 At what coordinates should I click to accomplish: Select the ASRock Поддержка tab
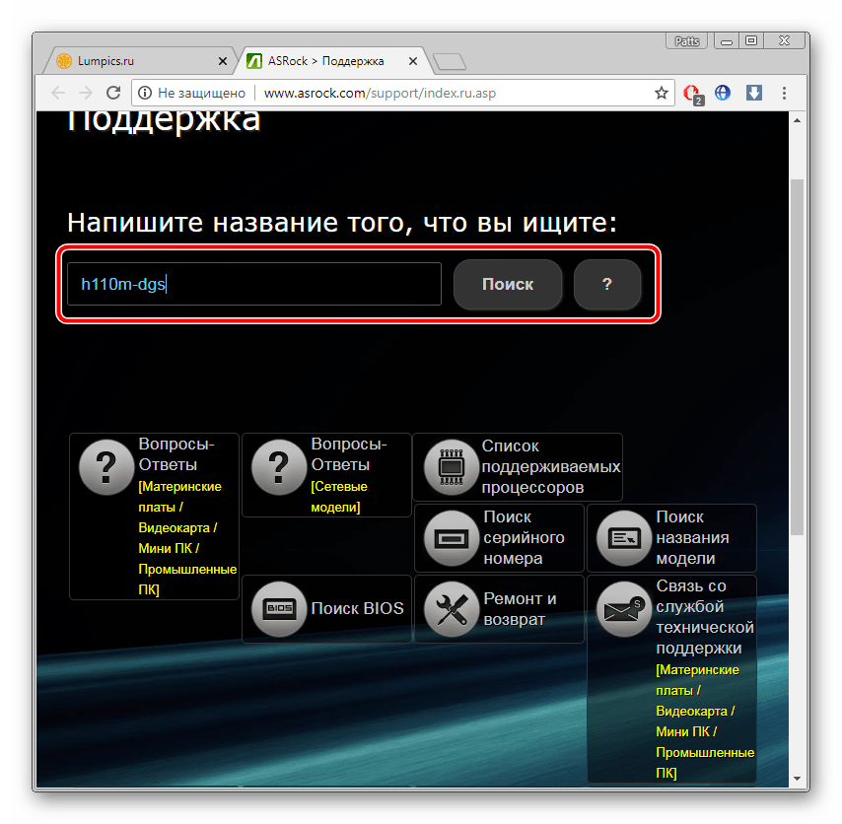pyautogui.click(x=325, y=61)
